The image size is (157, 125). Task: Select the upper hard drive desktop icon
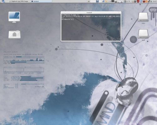pyautogui.click(x=143, y=17)
